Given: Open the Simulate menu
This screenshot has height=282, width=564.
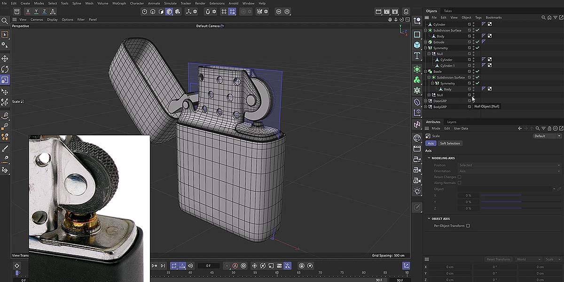Looking at the screenshot, I should point(170,3).
